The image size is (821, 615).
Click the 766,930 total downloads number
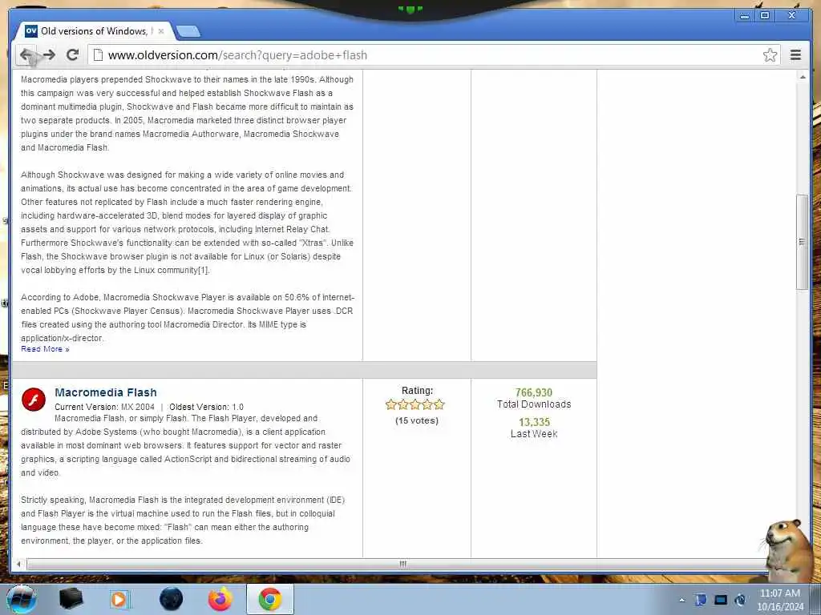click(533, 392)
